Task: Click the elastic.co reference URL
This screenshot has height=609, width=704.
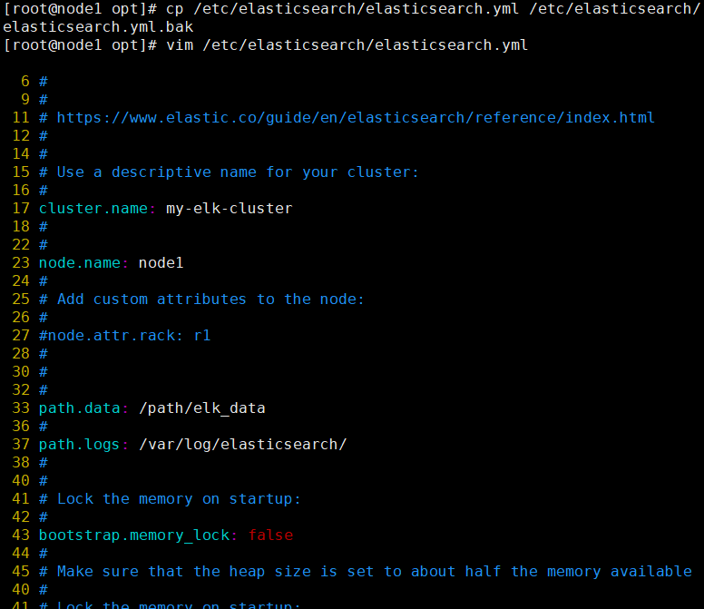Action: click(x=356, y=118)
